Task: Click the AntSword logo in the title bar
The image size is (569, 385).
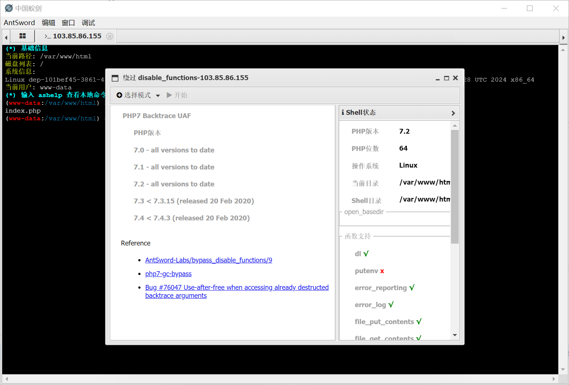Action: 9,8
